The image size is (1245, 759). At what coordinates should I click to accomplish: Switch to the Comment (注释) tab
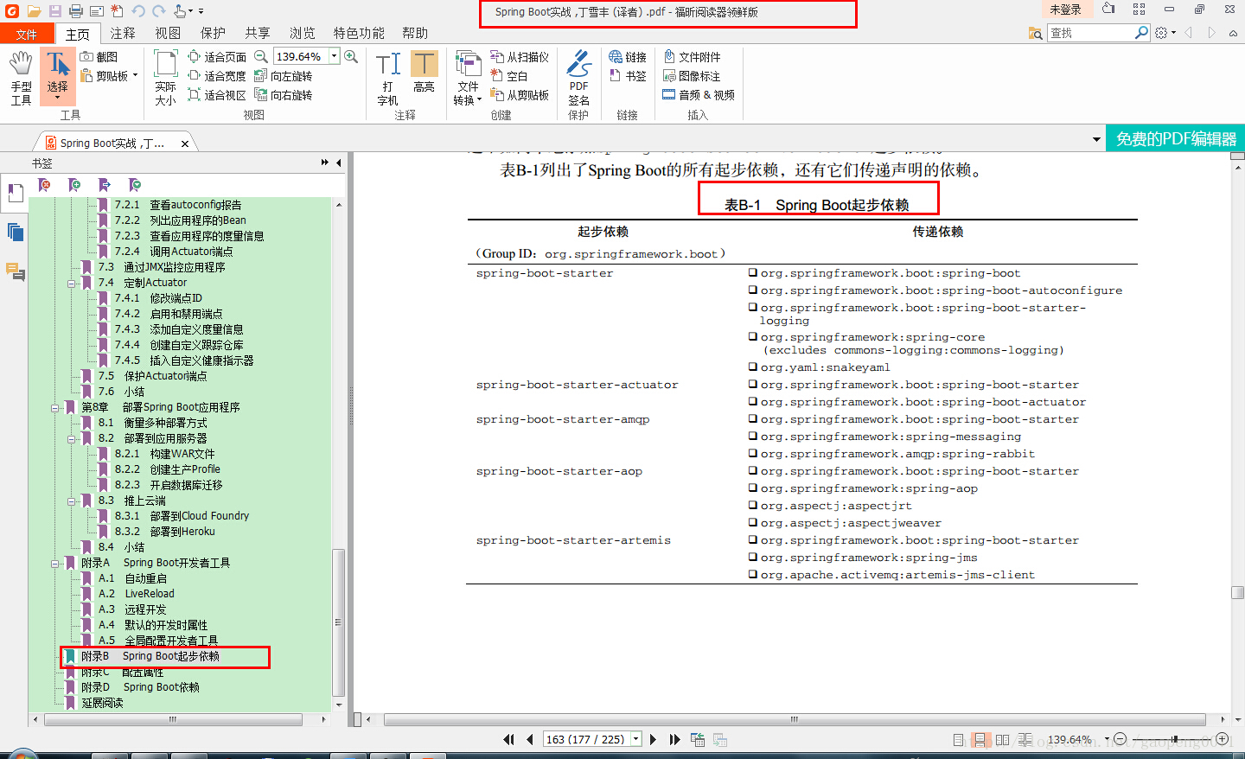pos(123,33)
